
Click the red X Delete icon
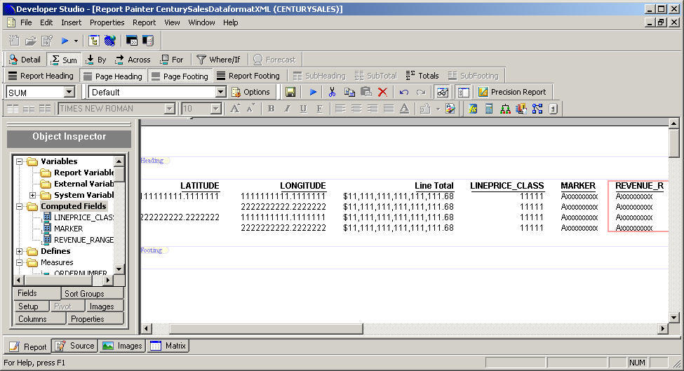coord(382,92)
